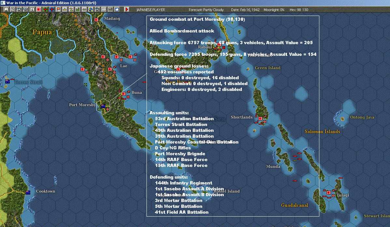Click the Green Island map label
This screenshot has width=390, height=227.
267,68
